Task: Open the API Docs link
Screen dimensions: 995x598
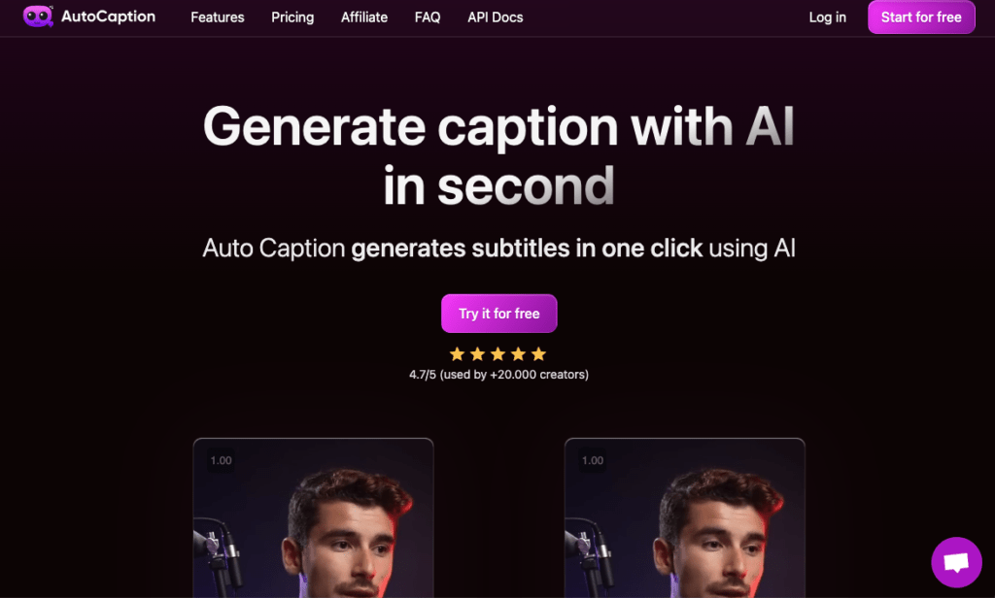Action: pos(496,17)
